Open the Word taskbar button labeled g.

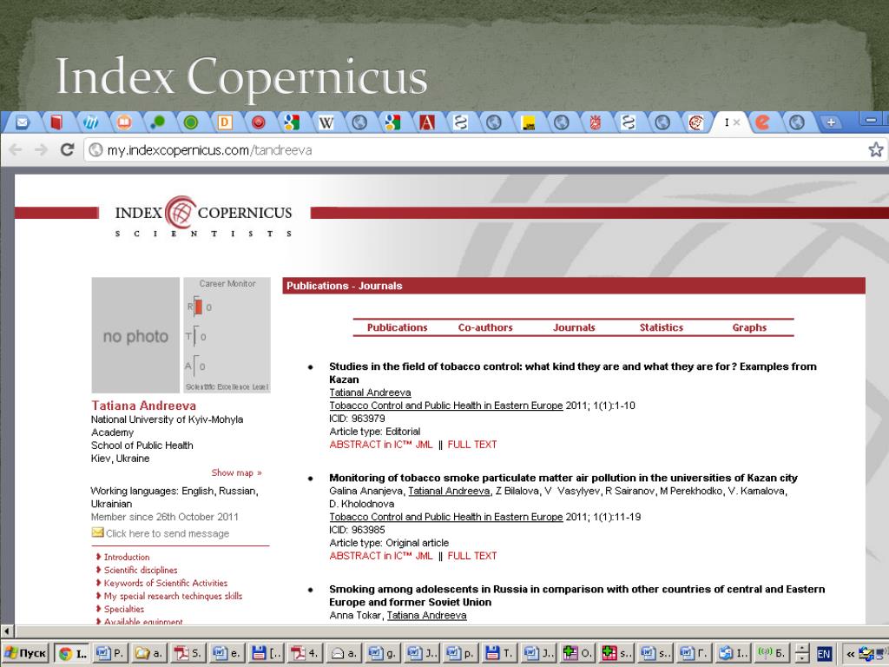click(382, 653)
